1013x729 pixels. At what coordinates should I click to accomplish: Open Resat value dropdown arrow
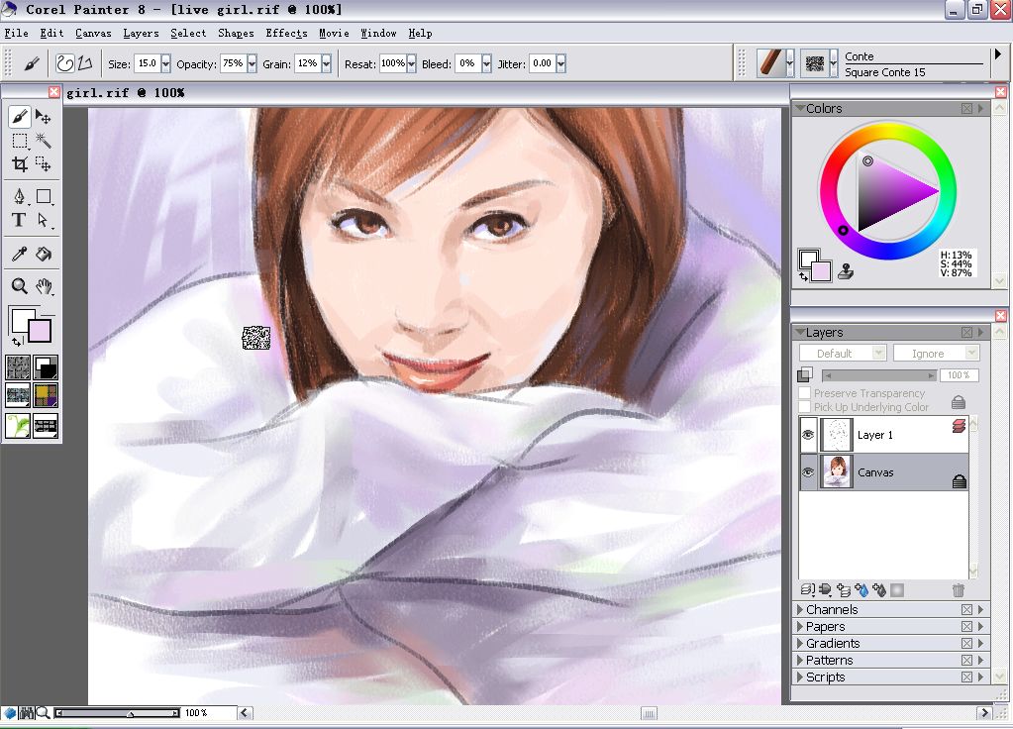tap(412, 63)
